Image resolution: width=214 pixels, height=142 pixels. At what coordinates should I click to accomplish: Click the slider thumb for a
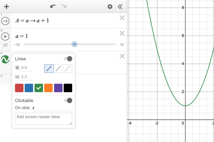[74, 45]
